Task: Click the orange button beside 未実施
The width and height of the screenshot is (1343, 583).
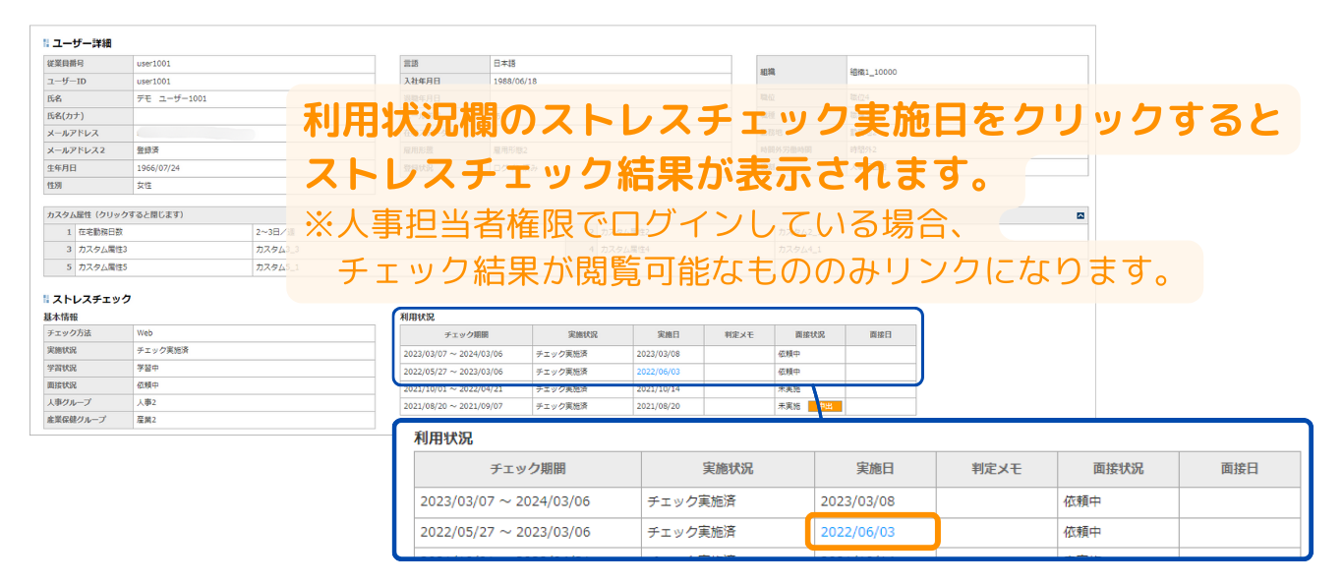Action: [824, 405]
